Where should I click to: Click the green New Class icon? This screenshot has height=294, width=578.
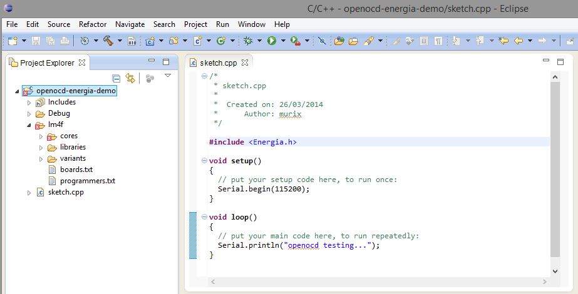[x=221, y=41]
